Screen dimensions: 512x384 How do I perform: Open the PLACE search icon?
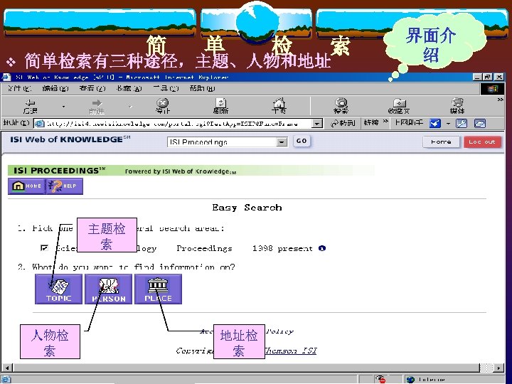point(159,289)
